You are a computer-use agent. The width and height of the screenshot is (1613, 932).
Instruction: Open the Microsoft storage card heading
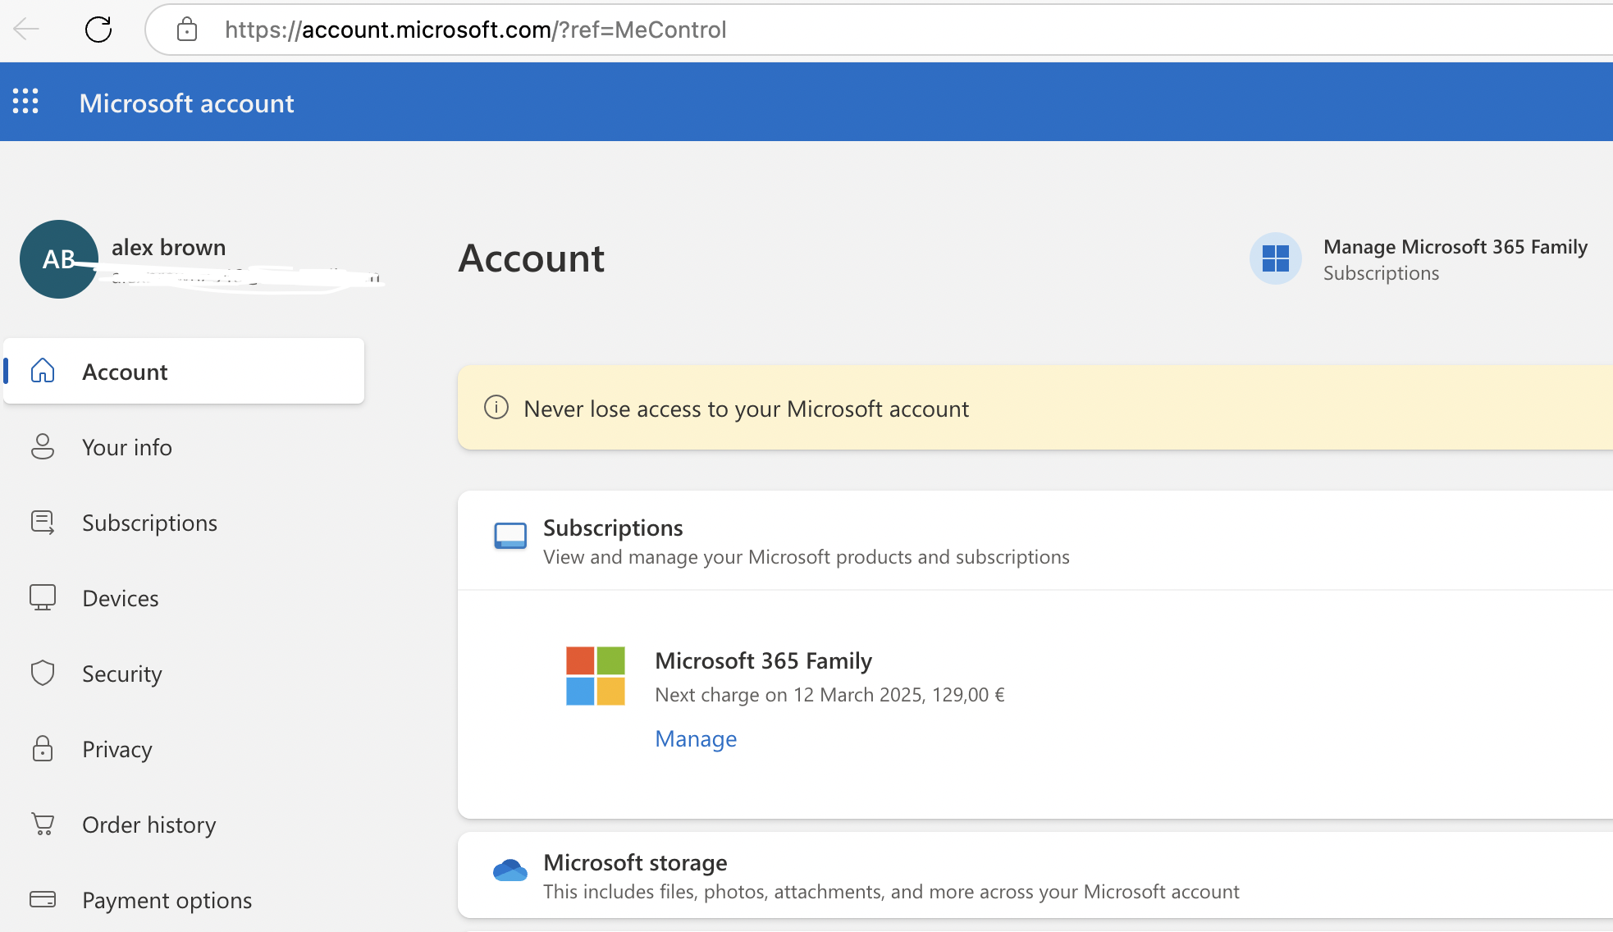click(x=635, y=861)
